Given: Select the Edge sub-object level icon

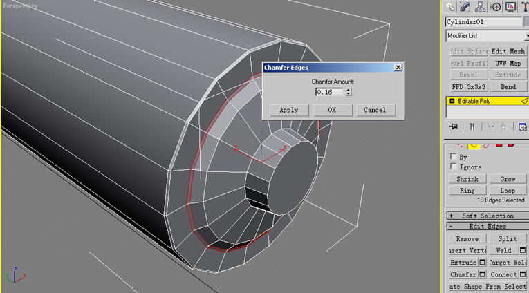Looking at the screenshot, I should click(474, 146).
